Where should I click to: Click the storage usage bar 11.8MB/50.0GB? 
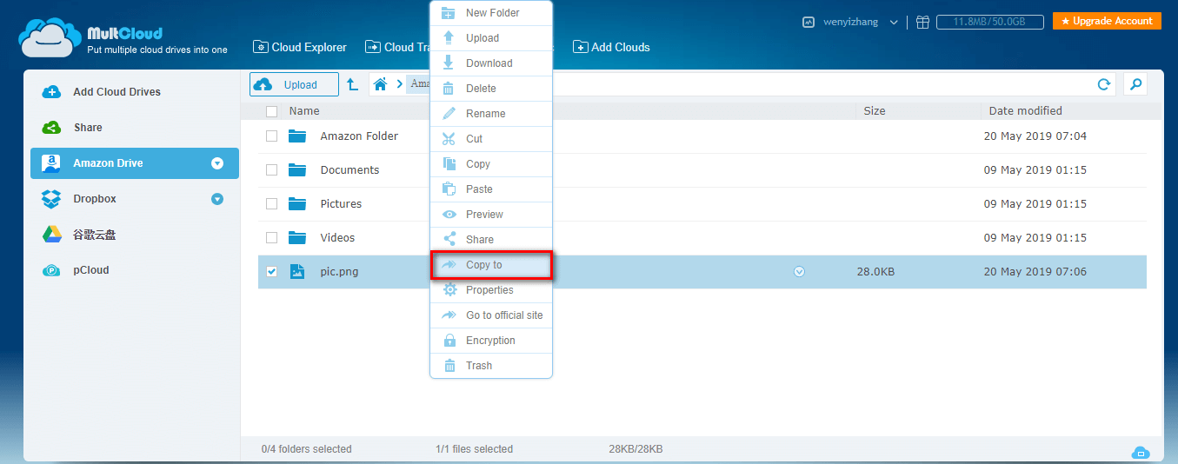[x=988, y=22]
